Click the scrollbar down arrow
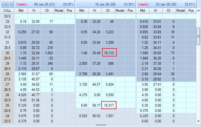The height and width of the screenshot is (127, 201). [198, 121]
